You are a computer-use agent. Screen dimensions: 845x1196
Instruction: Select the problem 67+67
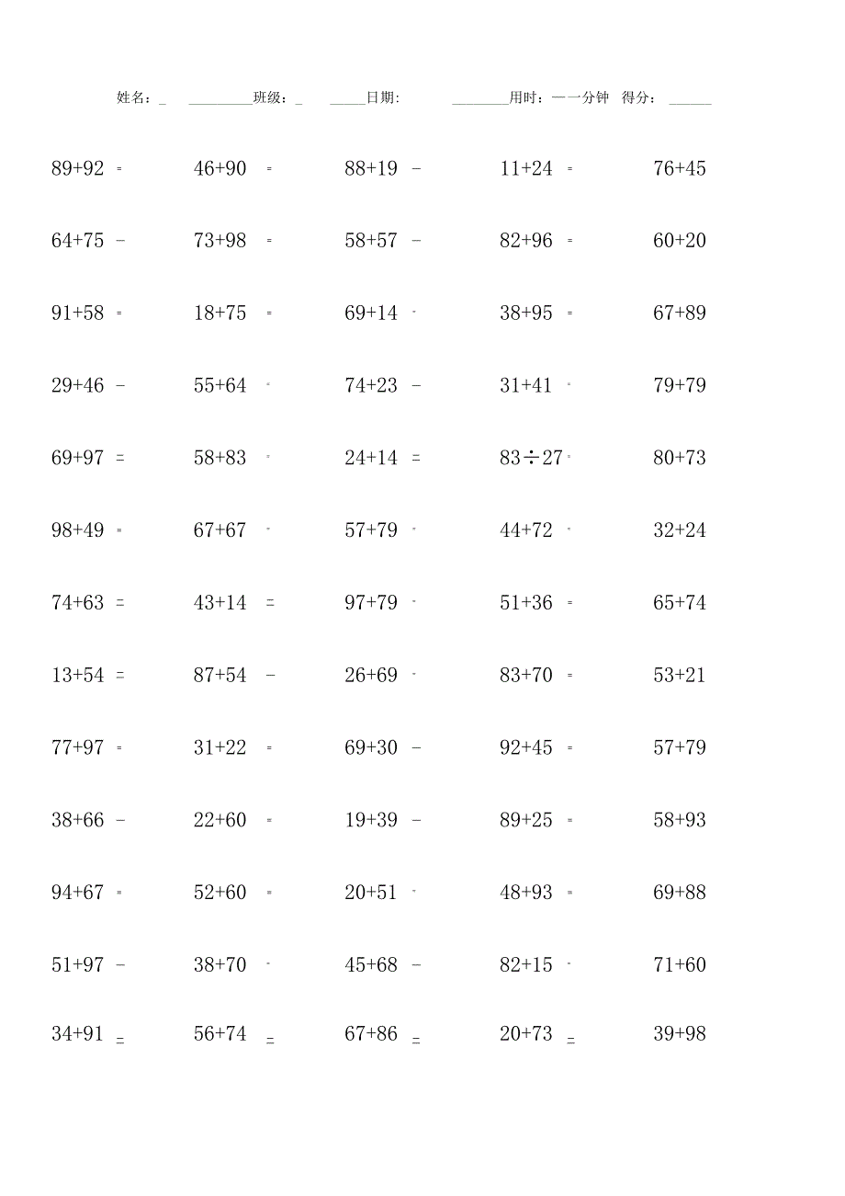220,530
